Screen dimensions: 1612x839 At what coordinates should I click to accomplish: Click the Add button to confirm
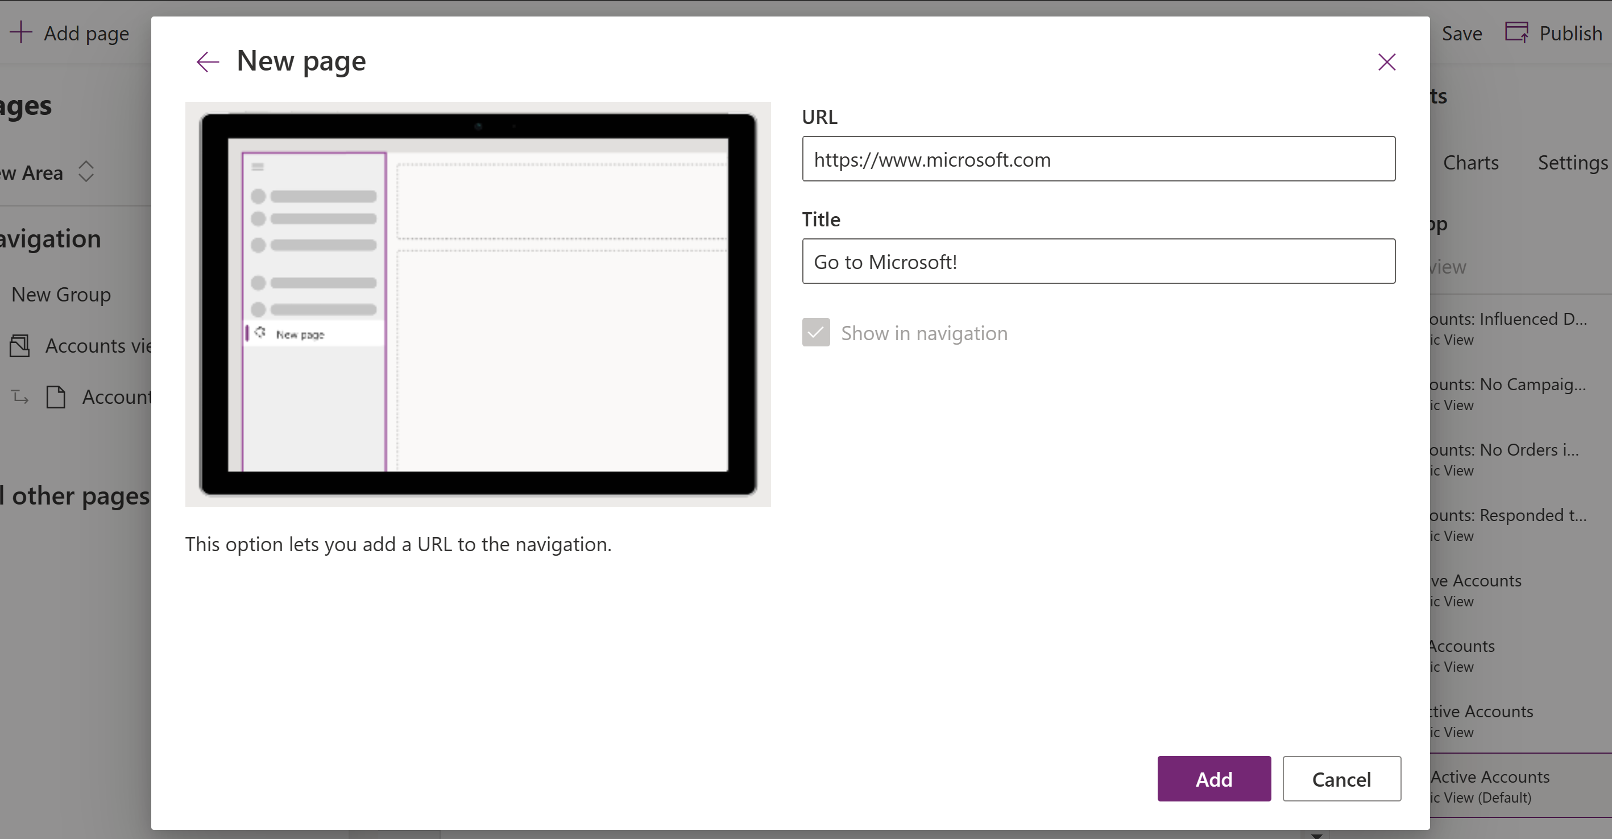click(x=1213, y=778)
